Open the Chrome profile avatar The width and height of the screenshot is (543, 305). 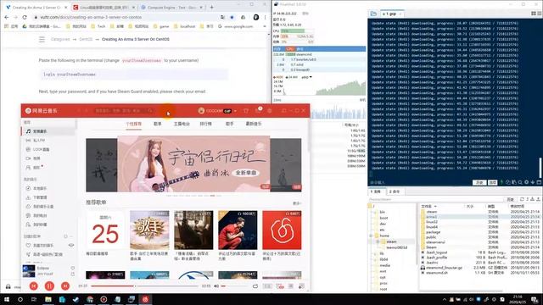click(256, 17)
